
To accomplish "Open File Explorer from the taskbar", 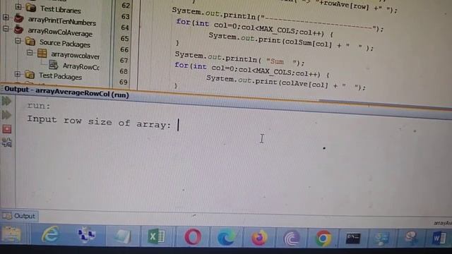I will pyautogui.click(x=11, y=234).
